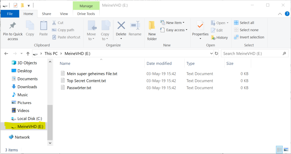Screen dimensions: 291x154
Task: Expand address bar history dropdown arrow
Action: tap(211, 53)
